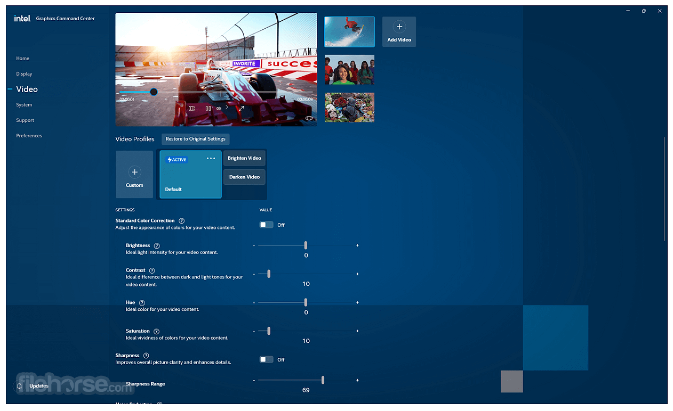Toggle the Sharpness switch

266,359
